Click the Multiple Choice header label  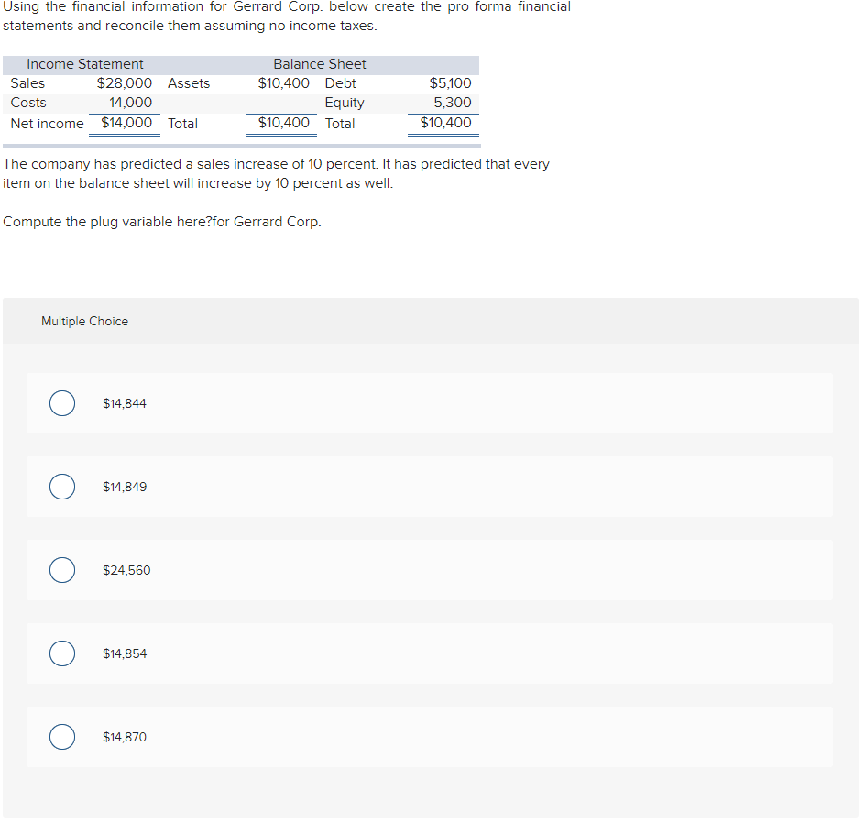(x=84, y=321)
